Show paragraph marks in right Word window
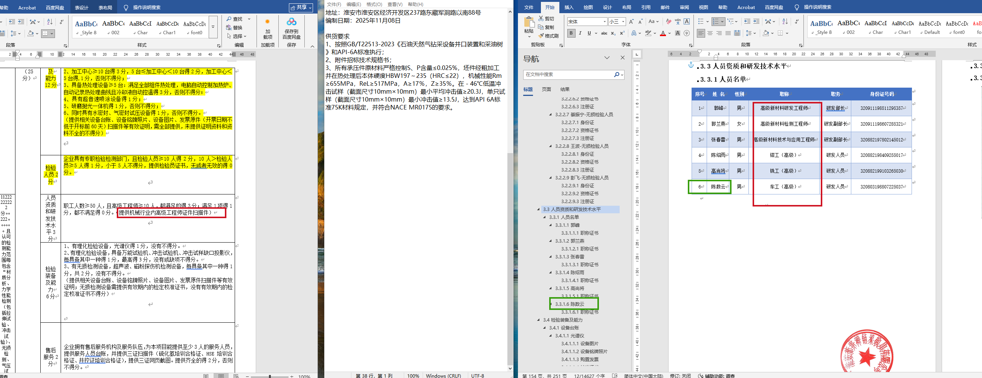This screenshot has height=378, width=982. pos(796,22)
